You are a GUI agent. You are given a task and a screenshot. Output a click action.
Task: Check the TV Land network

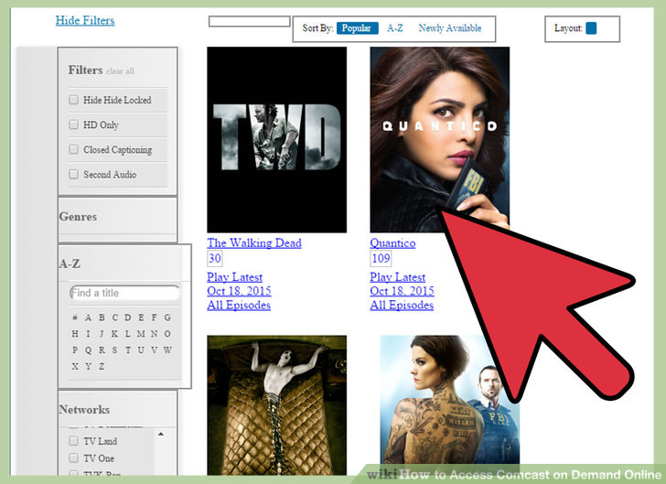[x=73, y=441]
